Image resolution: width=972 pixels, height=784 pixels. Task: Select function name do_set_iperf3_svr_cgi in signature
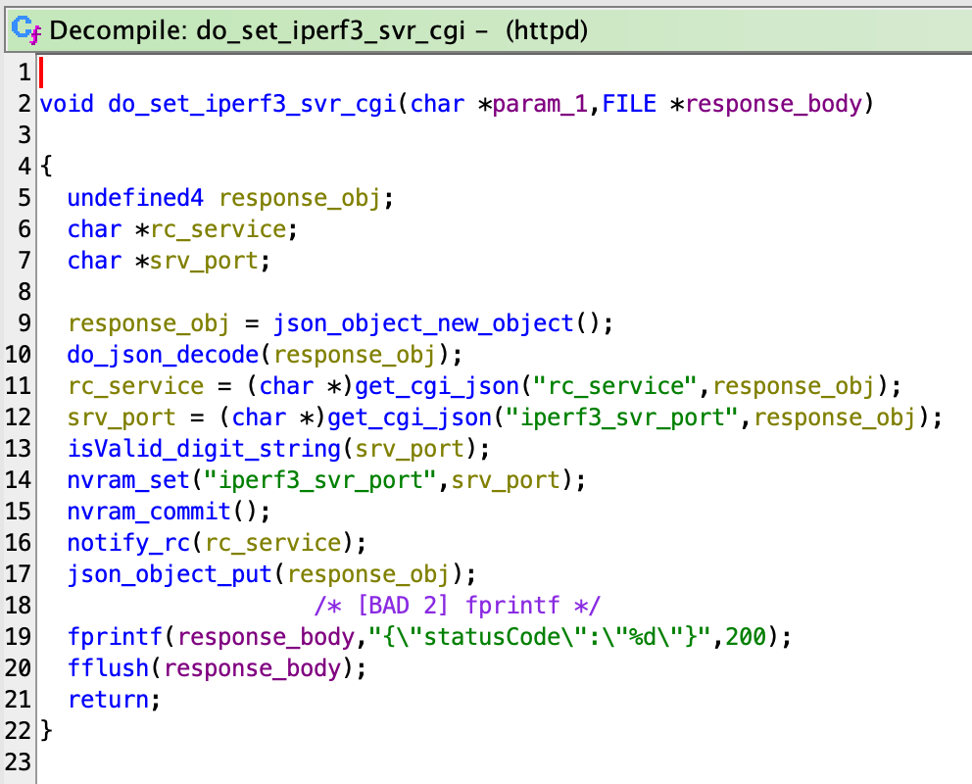click(252, 104)
